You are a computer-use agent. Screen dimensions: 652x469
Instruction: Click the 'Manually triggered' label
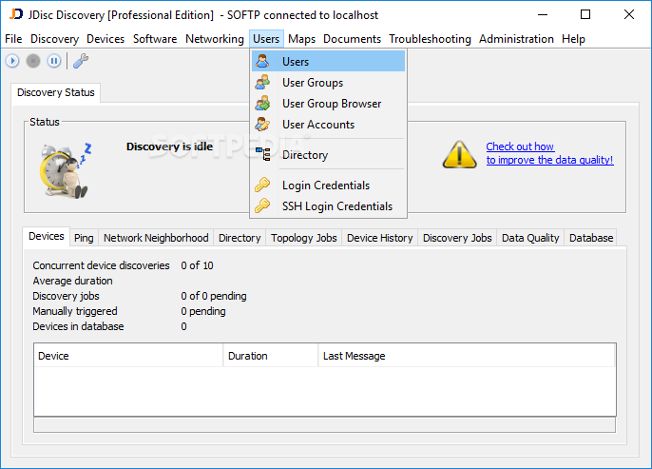pos(75,311)
